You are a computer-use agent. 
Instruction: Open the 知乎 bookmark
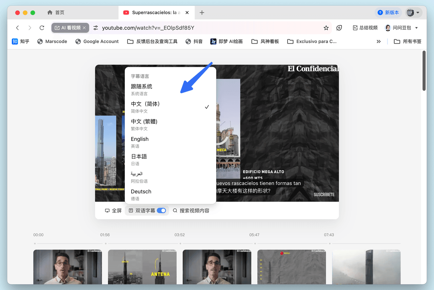click(x=21, y=41)
